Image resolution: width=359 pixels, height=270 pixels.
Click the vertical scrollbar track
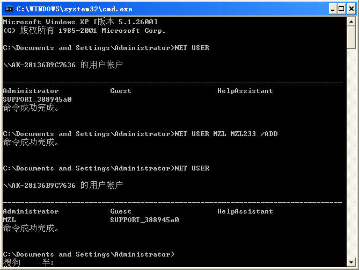pyautogui.click(x=351, y=161)
